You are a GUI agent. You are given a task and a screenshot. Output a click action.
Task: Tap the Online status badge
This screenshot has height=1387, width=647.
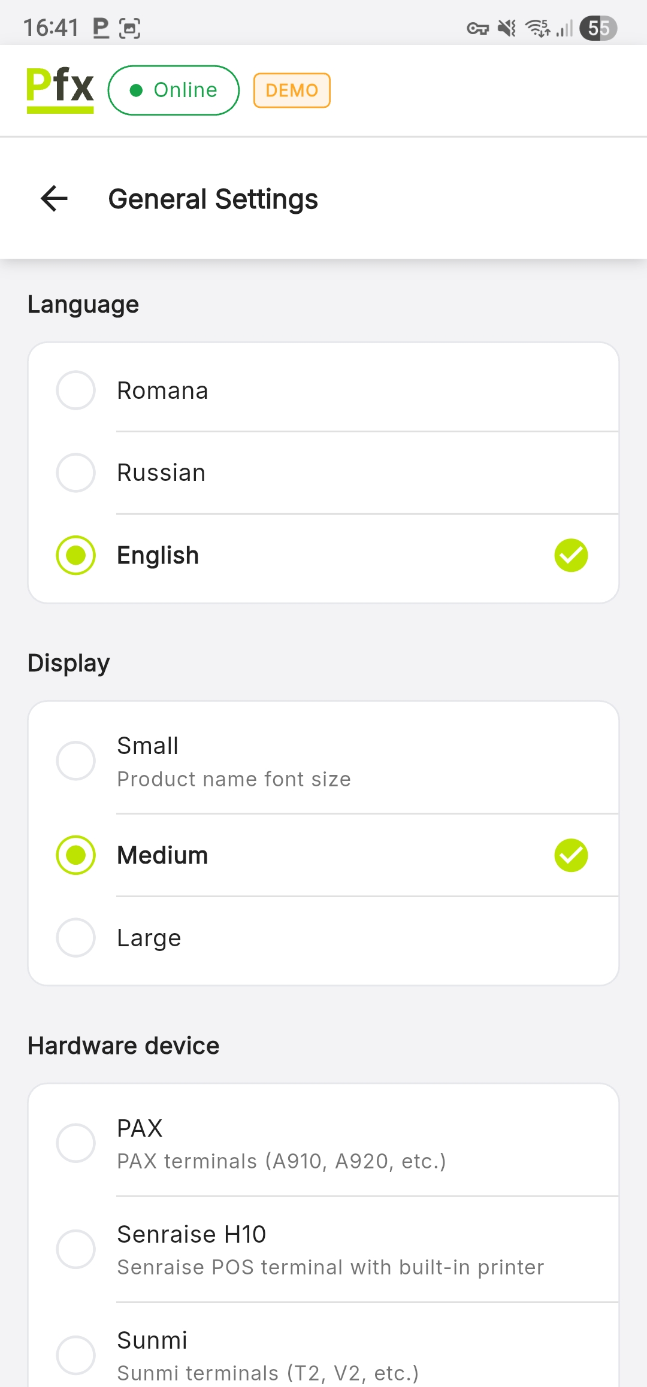tap(174, 90)
